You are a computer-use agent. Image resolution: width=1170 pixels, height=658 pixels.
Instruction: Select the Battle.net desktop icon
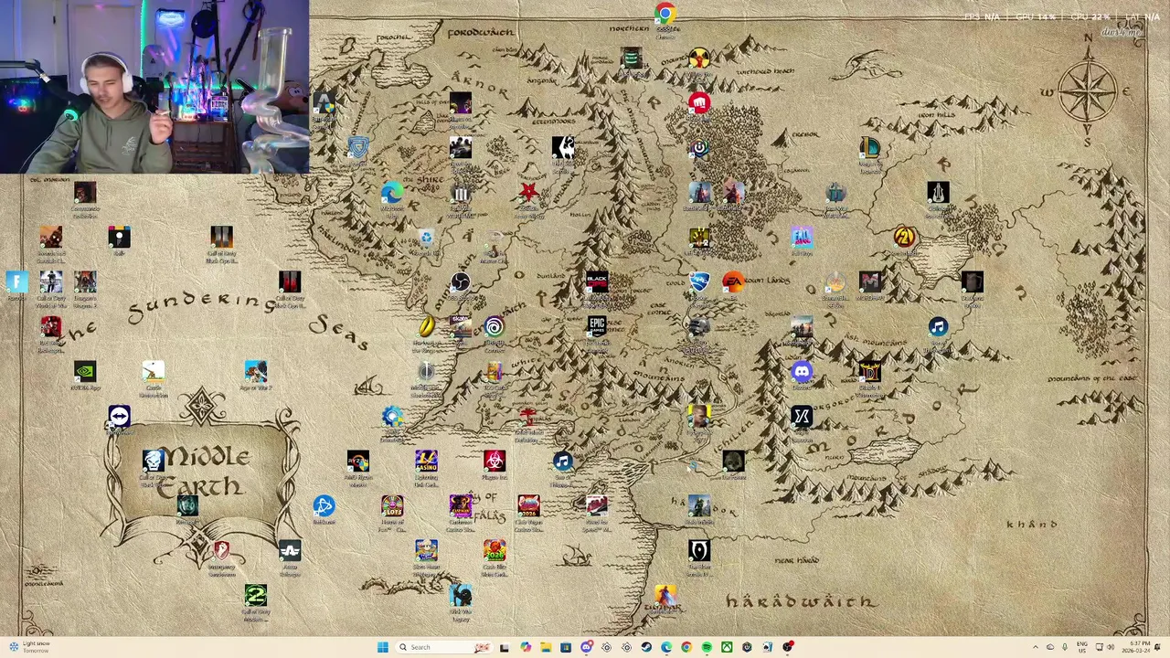coord(324,506)
